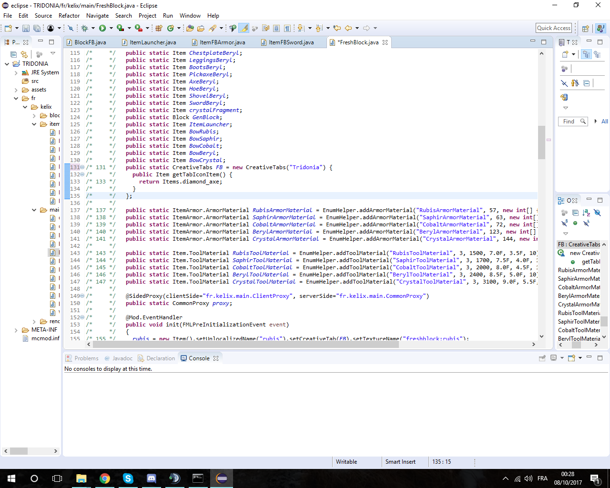
Task: Open the Navigate menu
Action: (x=97, y=16)
